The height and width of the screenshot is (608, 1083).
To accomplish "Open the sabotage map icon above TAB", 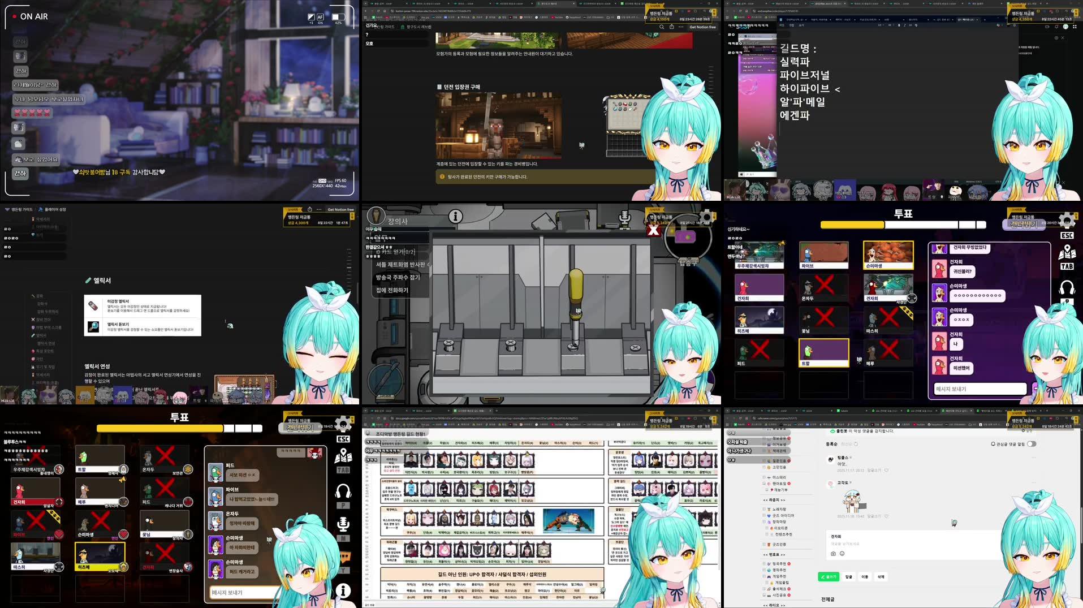I will [1067, 253].
